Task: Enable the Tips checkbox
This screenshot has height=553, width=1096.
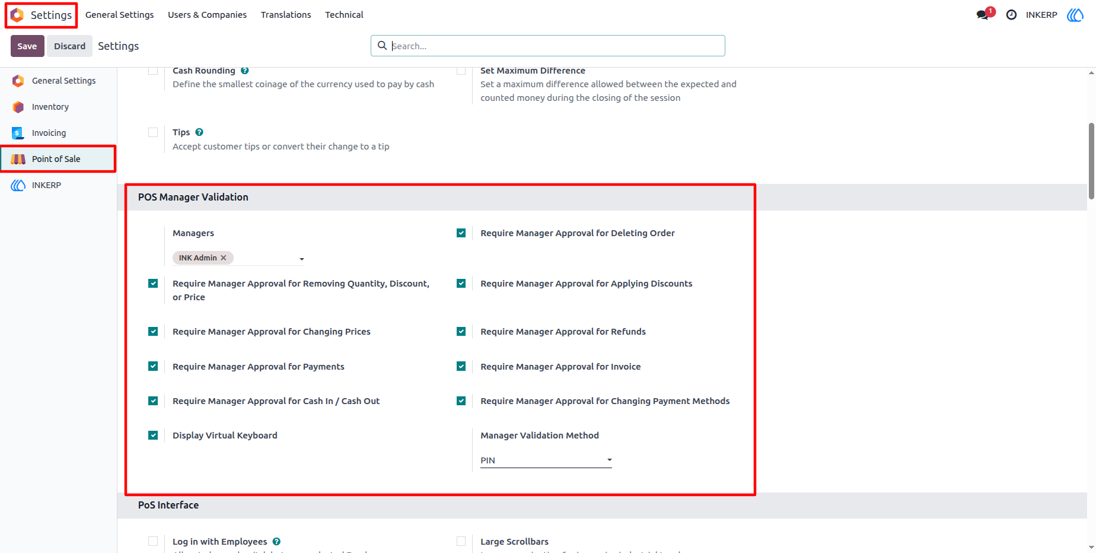Action: [153, 132]
